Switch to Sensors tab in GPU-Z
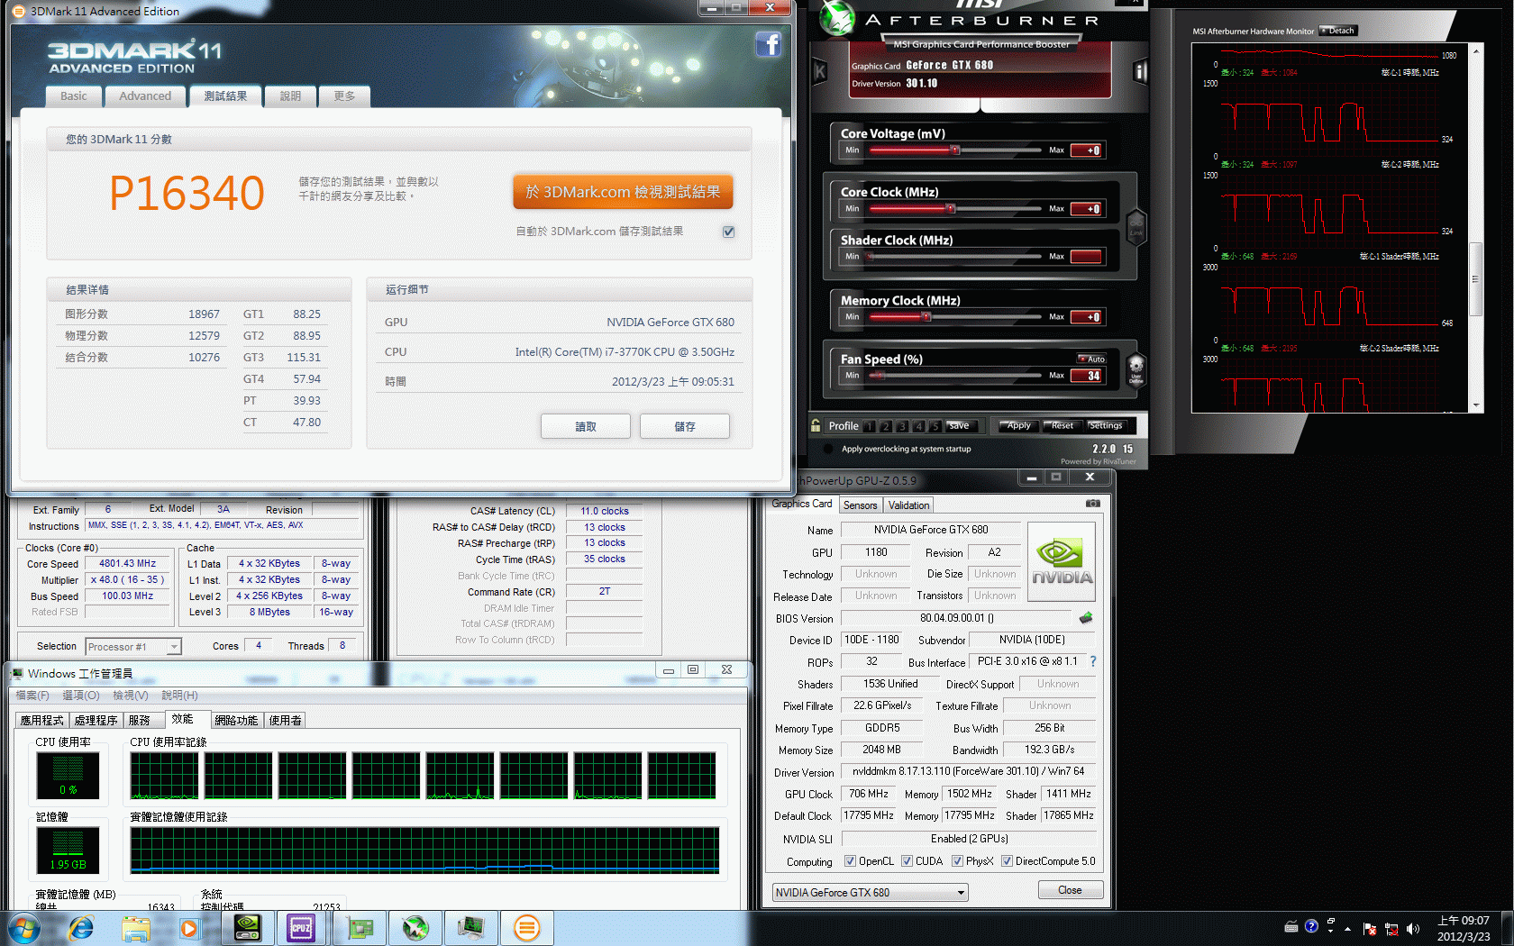This screenshot has width=1514, height=946. click(861, 505)
